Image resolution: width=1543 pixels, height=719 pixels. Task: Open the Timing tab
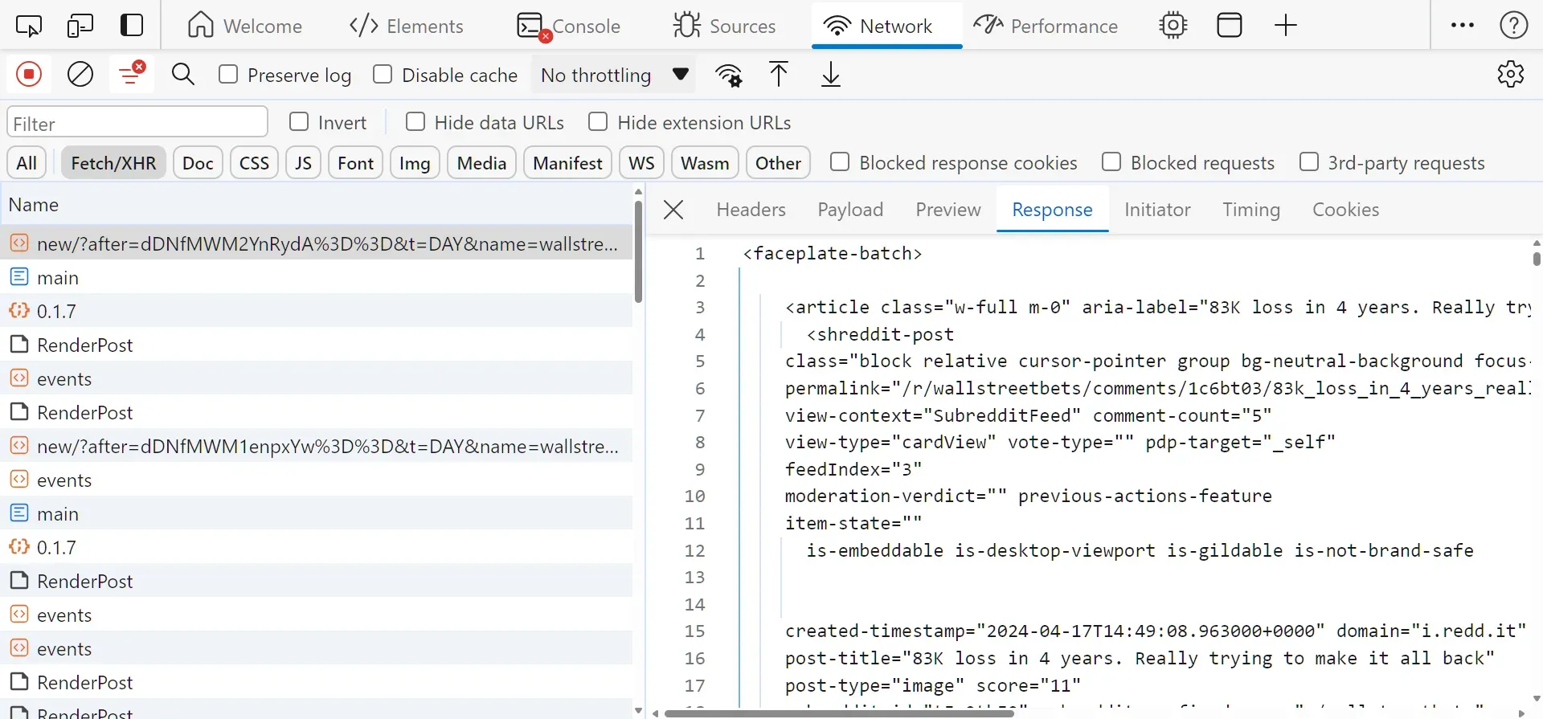(1251, 210)
